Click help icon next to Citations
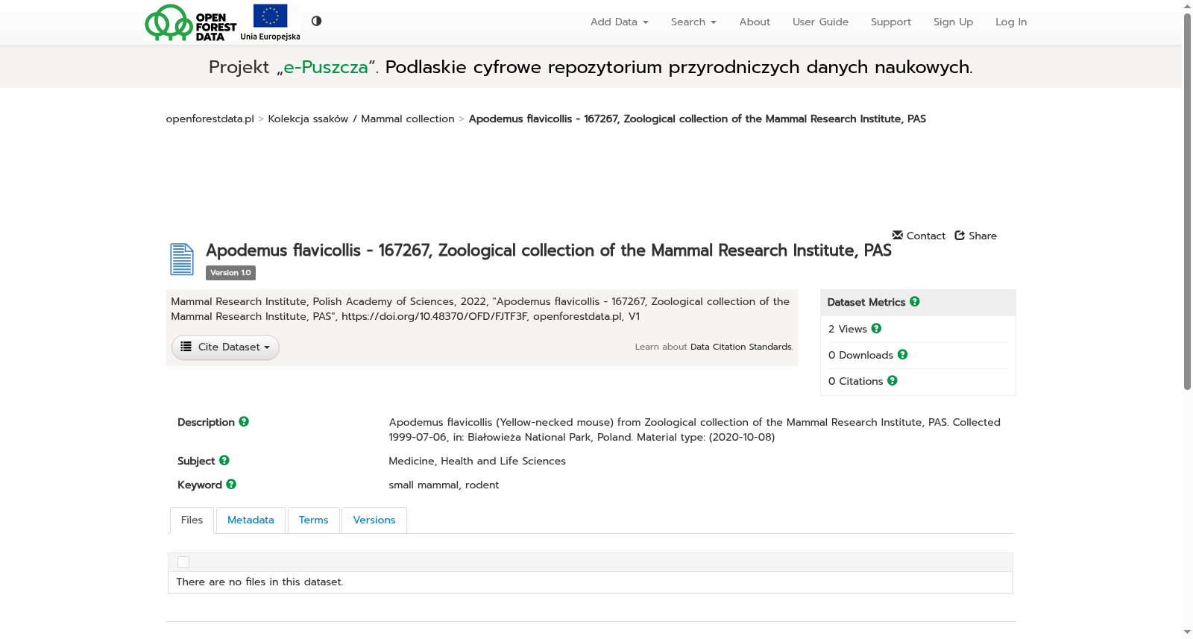 [x=893, y=380]
